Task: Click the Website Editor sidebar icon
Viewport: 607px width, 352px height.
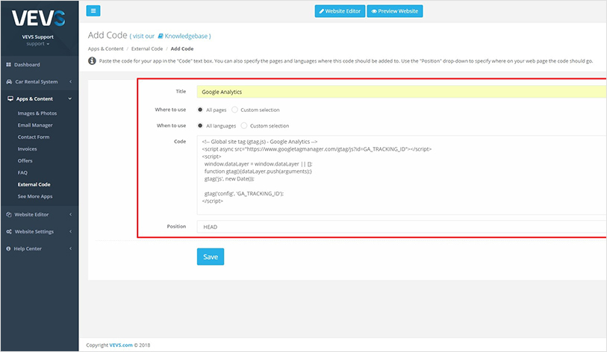Action: tap(9, 214)
